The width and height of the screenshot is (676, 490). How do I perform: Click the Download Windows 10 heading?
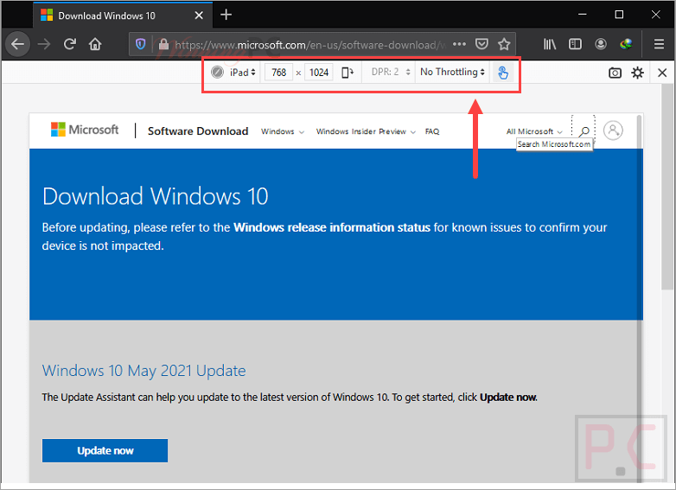(x=156, y=196)
